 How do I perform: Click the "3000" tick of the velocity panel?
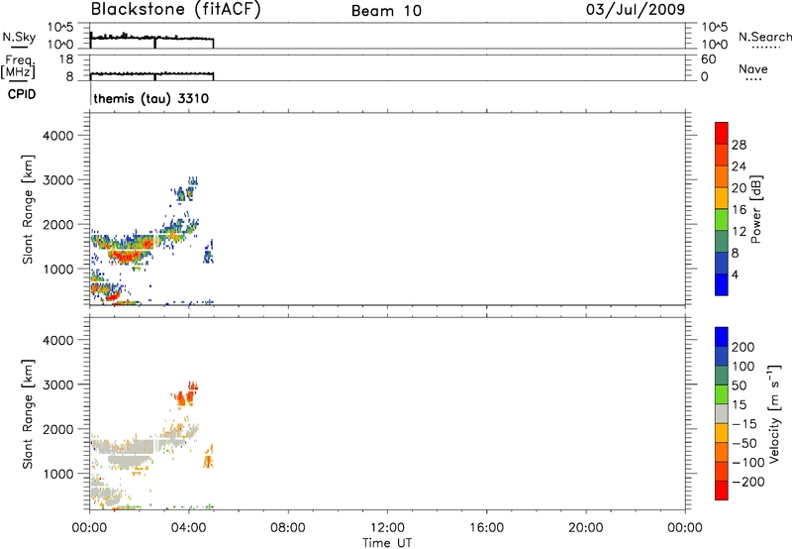(x=57, y=384)
